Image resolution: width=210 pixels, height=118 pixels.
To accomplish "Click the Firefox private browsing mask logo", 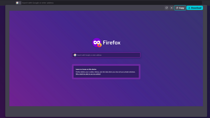I will [97, 43].
